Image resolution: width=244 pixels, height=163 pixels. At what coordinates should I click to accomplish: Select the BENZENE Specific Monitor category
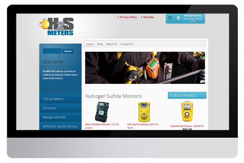(60, 126)
